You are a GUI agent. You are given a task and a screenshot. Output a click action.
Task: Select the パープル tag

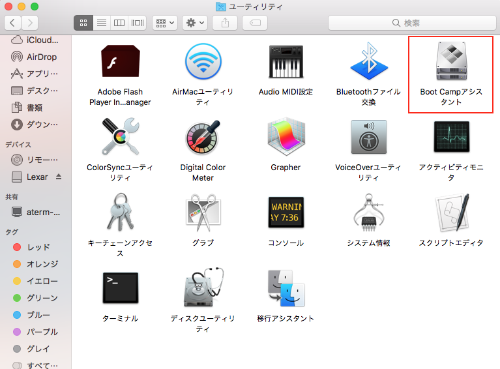tap(36, 332)
